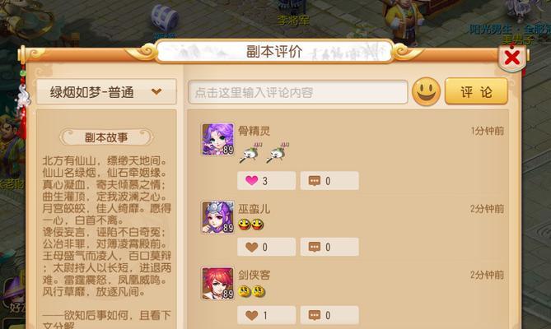This screenshot has height=329, width=551.
Task: Open replies on 巫蛮儿's comment
Action: (329, 247)
